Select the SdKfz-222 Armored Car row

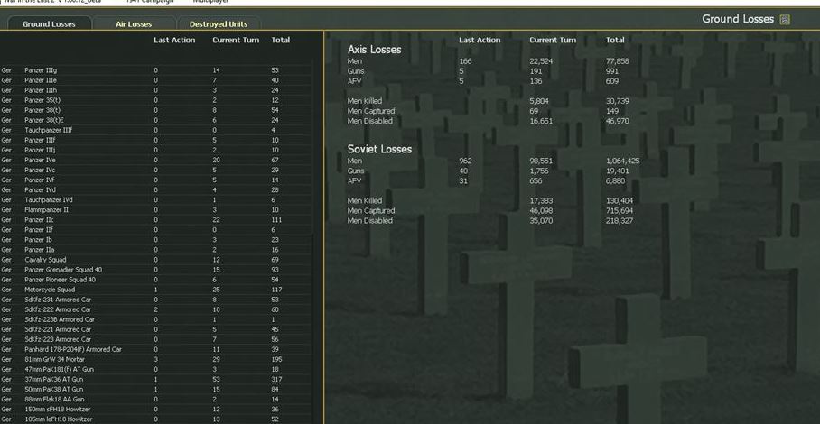156,309
